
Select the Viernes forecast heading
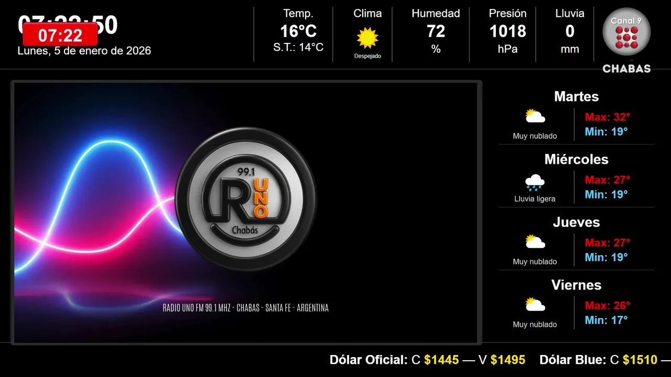[x=576, y=285]
